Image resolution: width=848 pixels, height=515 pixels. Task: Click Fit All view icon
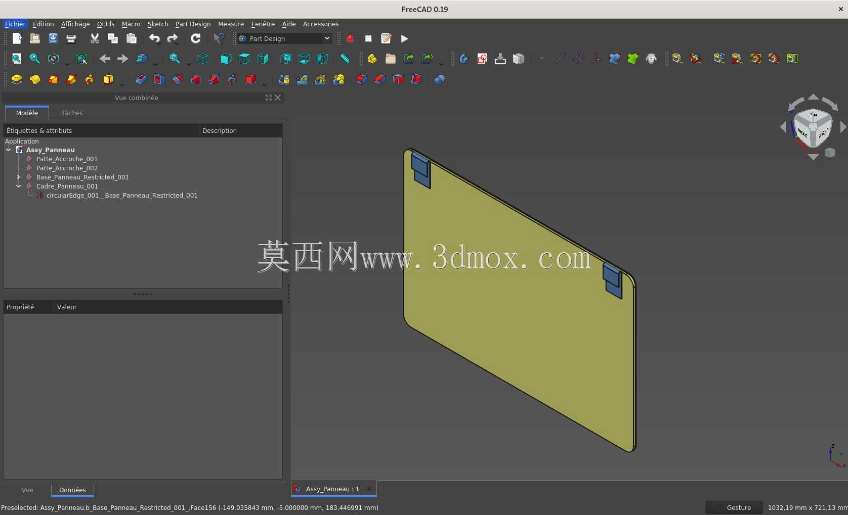point(17,59)
